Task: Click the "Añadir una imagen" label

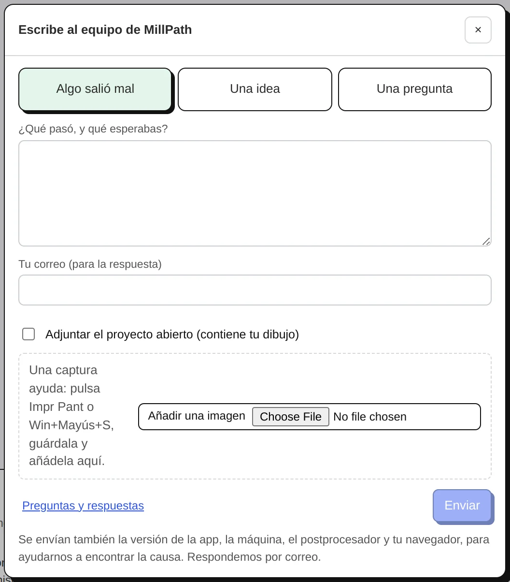Action: [197, 416]
